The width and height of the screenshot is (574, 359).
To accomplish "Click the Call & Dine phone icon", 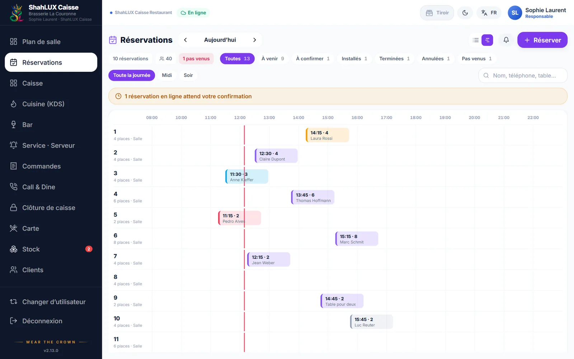I will (x=14, y=187).
